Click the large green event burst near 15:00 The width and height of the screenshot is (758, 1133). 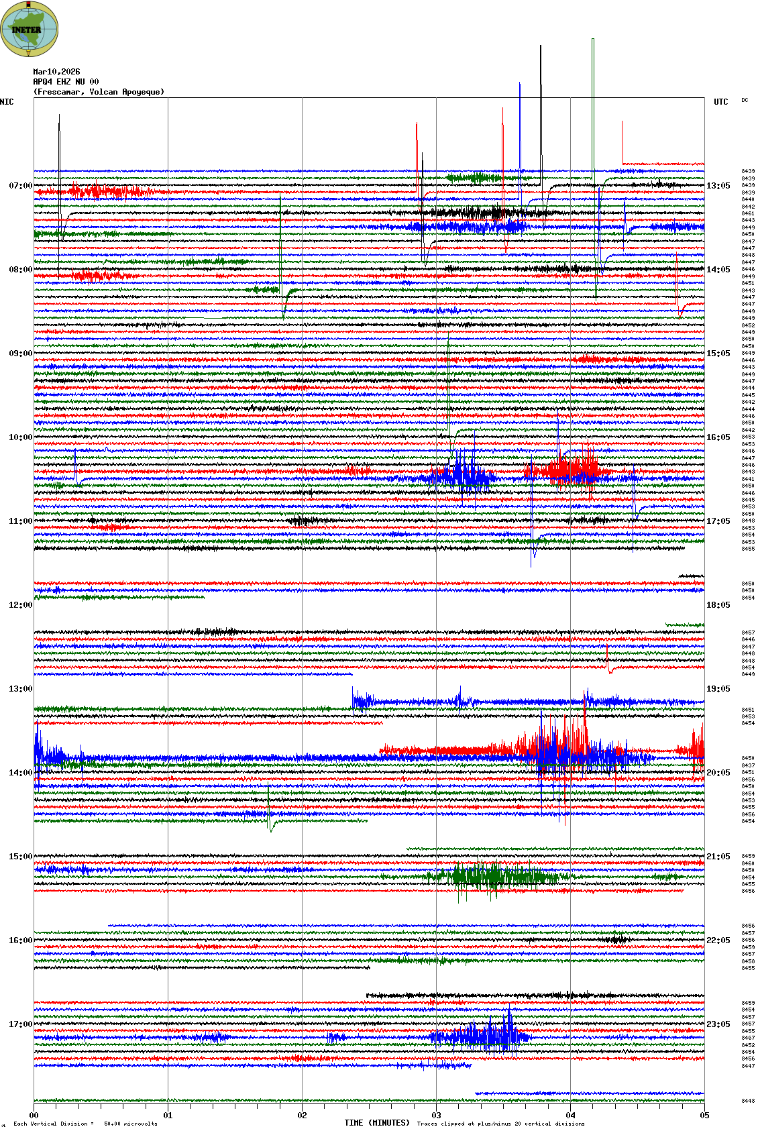pyautogui.click(x=493, y=877)
